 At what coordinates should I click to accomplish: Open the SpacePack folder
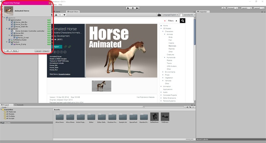pyautogui.click(x=133, y=117)
